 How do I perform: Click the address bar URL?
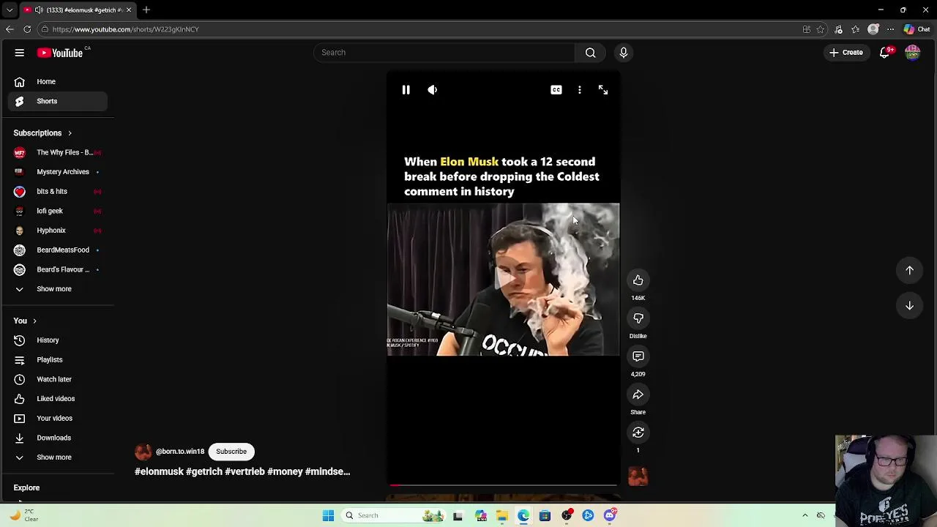point(125,29)
